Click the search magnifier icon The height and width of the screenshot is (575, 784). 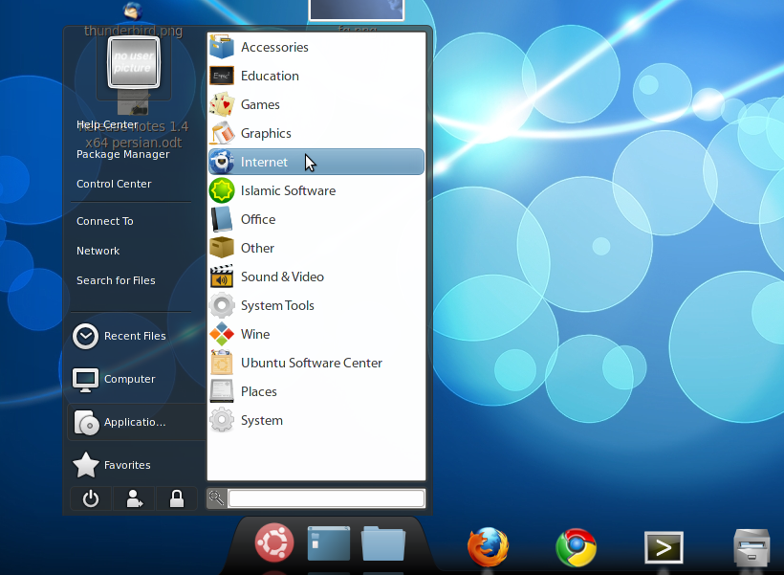(216, 498)
